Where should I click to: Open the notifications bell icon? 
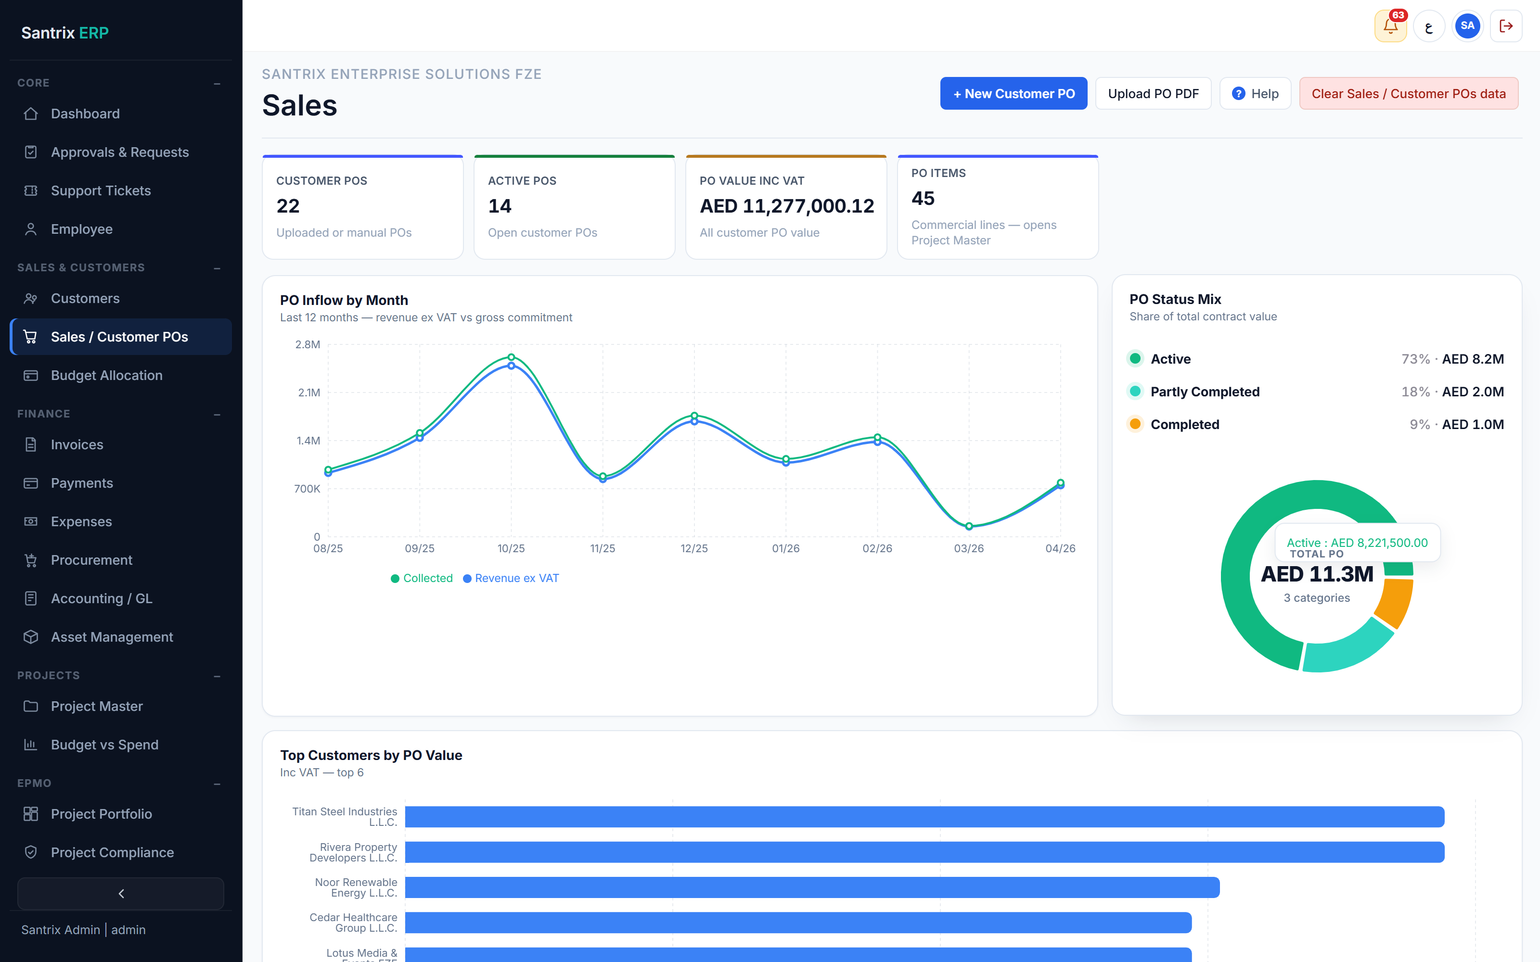coord(1390,26)
